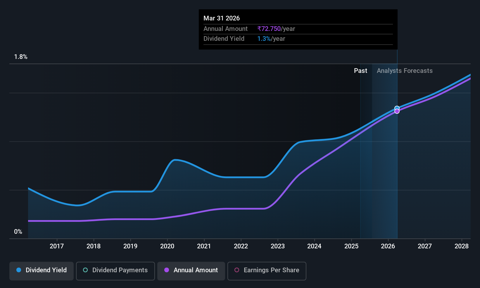The image size is (480, 288).
Task: Show the Earnings Per Share series
Action: (x=267, y=271)
